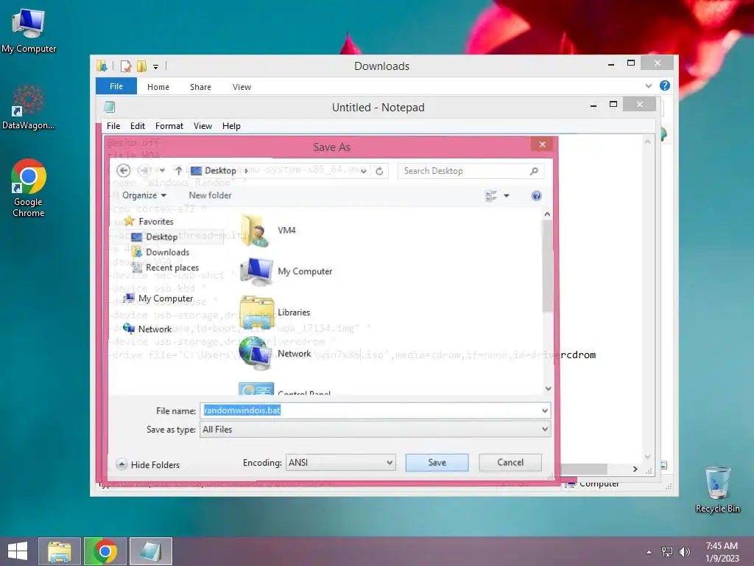Click the network tray icon
This screenshot has height=566, width=754.
click(667, 551)
